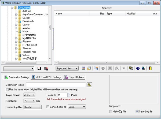161x119 pixels.
Task: Select the Shuame folder
Action: pos(27,48)
